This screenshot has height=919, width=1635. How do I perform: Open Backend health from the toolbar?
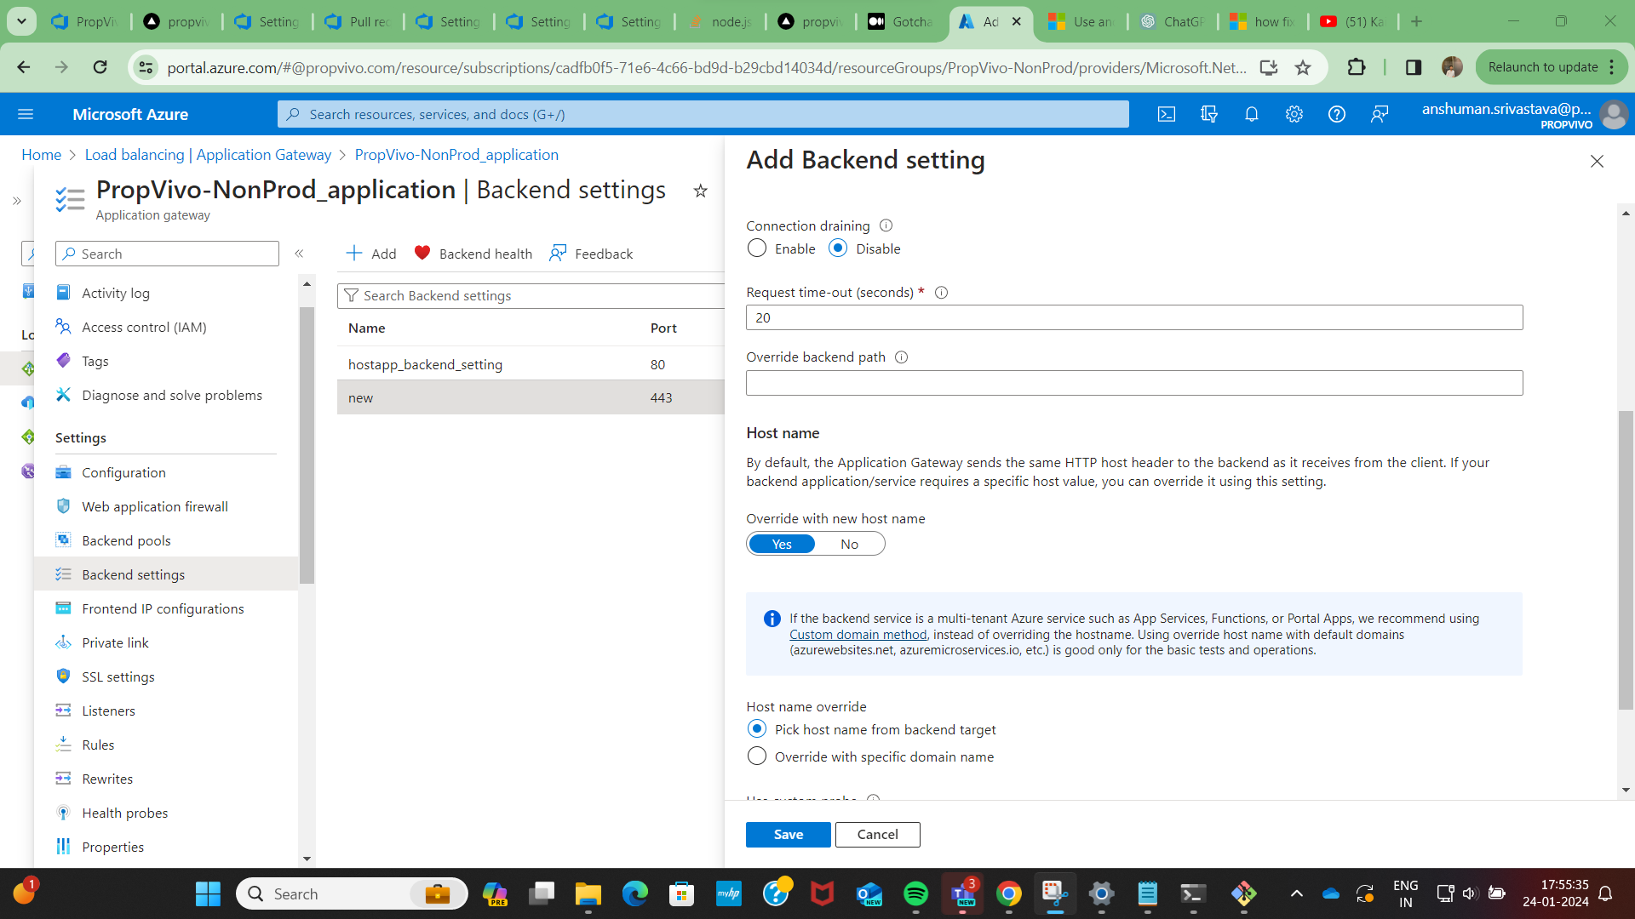point(473,254)
